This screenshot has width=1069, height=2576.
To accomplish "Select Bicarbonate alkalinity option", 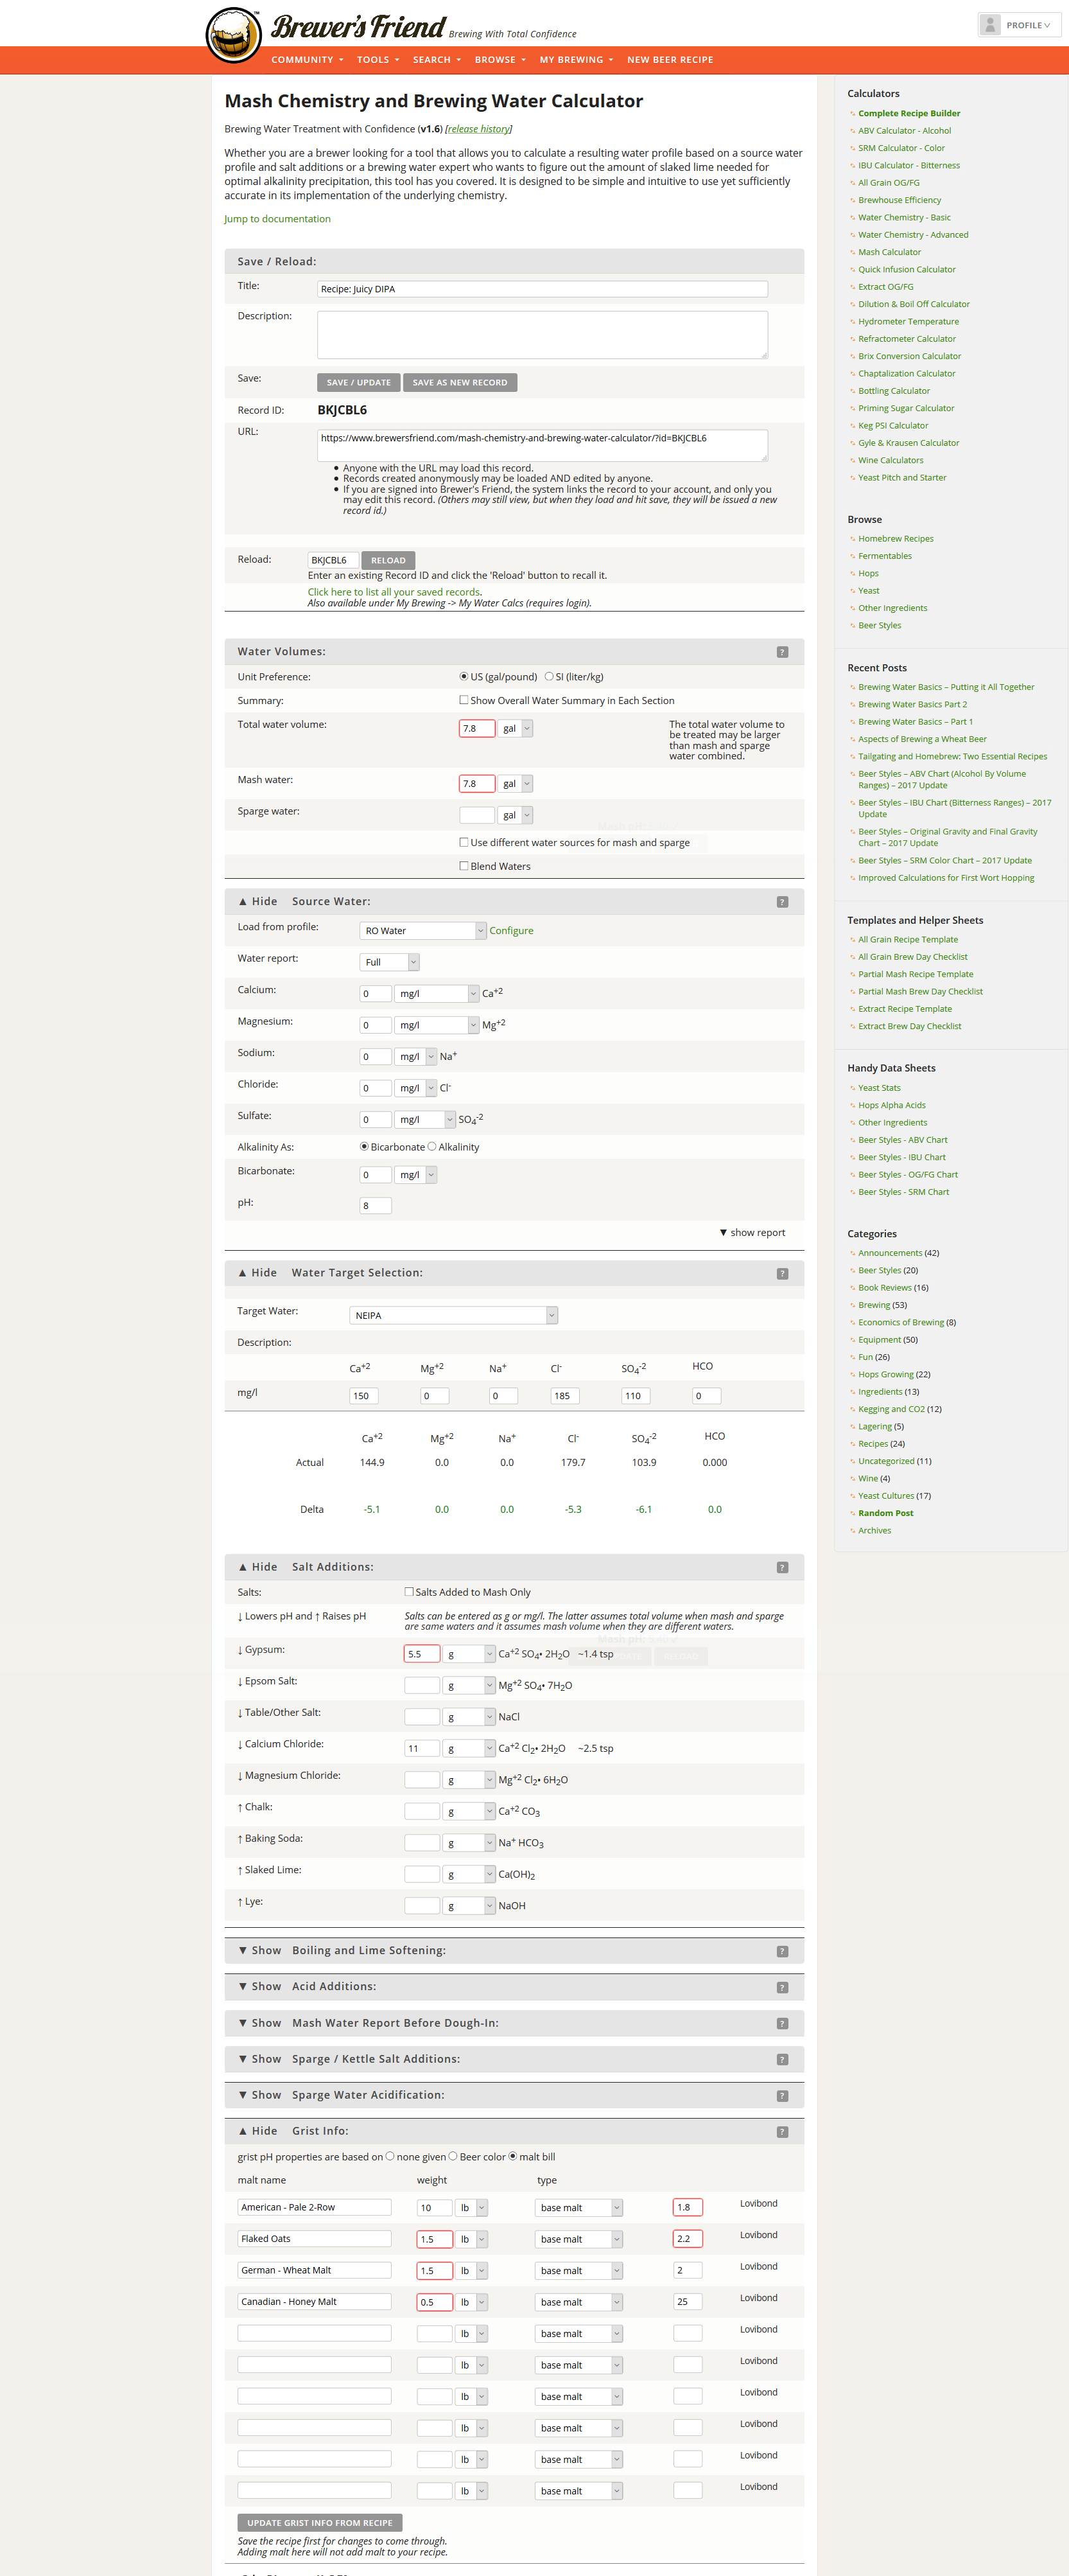I will click(x=363, y=1147).
